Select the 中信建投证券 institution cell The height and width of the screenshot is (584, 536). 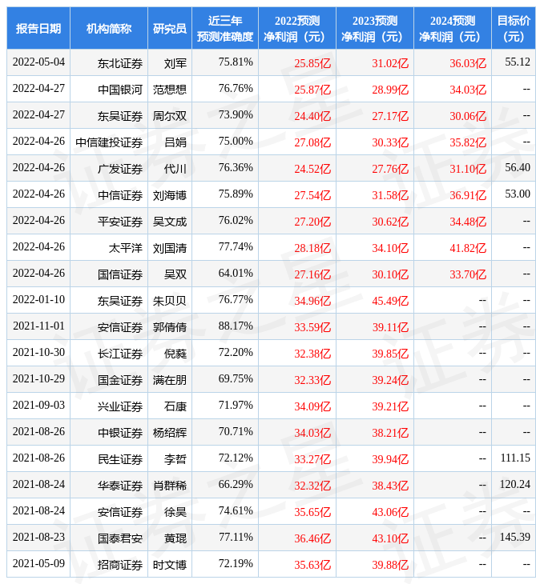pos(109,142)
